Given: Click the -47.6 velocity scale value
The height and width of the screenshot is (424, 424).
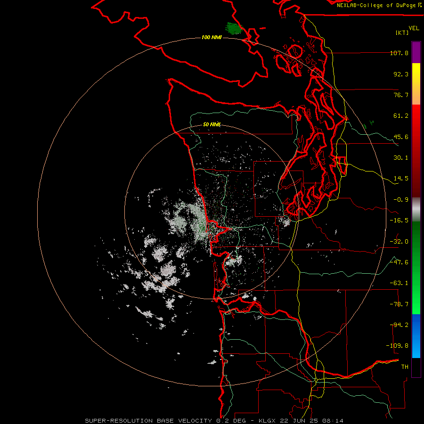Looking at the screenshot, I should tap(399, 262).
